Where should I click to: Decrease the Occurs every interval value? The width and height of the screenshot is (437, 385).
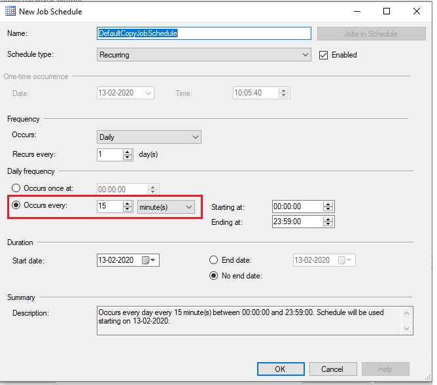128,209
